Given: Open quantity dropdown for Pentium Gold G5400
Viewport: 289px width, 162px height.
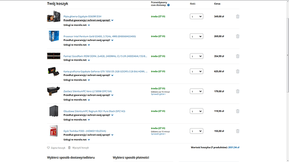Looking at the screenshot, I should coord(196,36).
